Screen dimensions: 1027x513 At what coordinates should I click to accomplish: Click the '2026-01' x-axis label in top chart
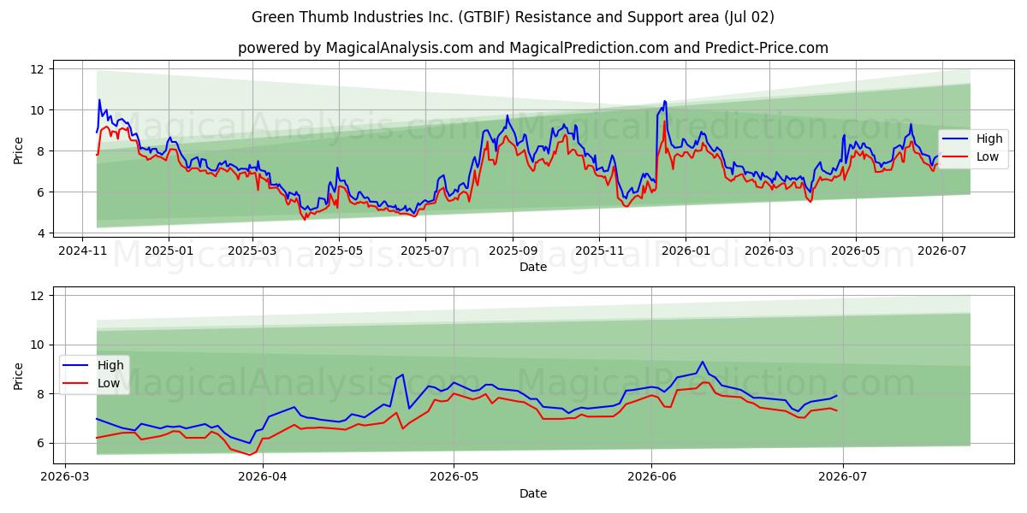tap(686, 251)
